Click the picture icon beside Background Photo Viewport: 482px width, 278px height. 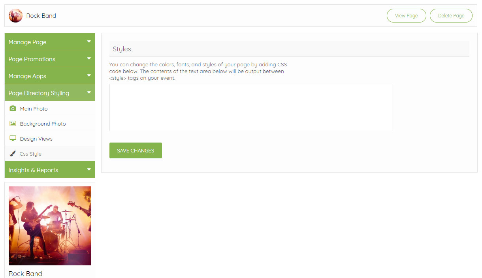point(13,124)
